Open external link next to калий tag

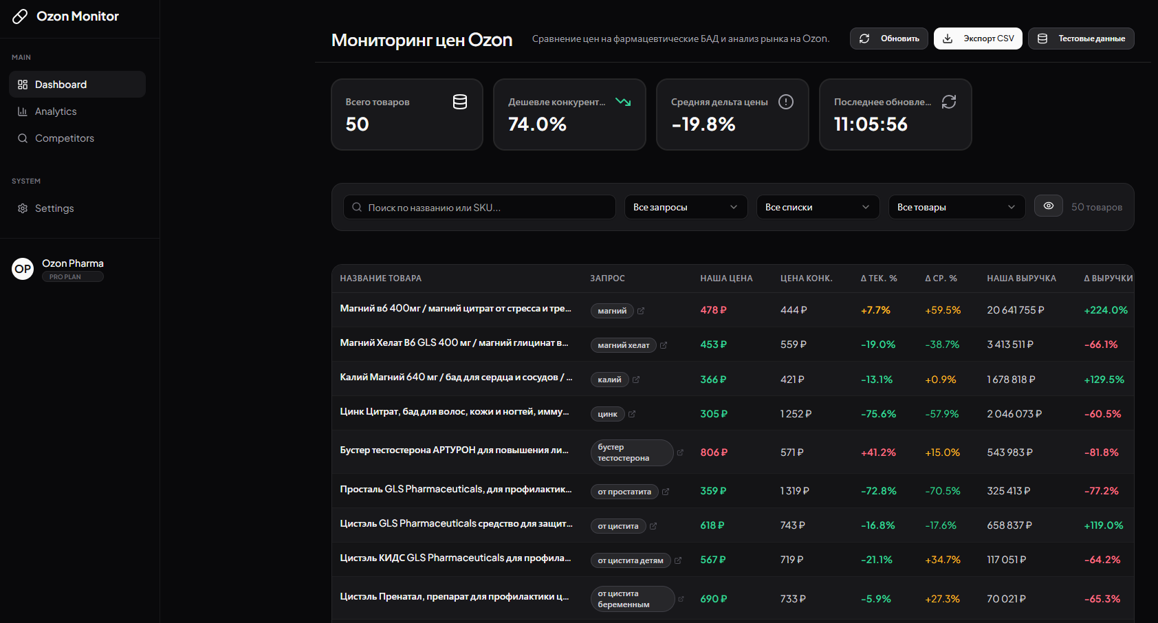[x=636, y=380]
